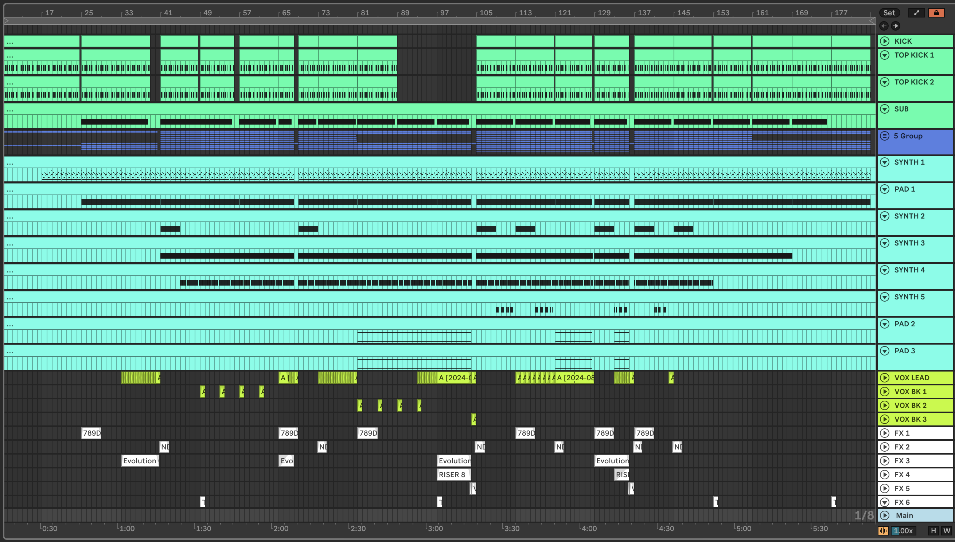Fold the TOP KICK 2 track

[885, 82]
